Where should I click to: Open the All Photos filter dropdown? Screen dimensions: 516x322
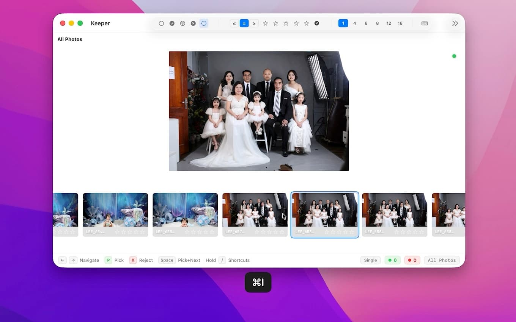pyautogui.click(x=442, y=260)
